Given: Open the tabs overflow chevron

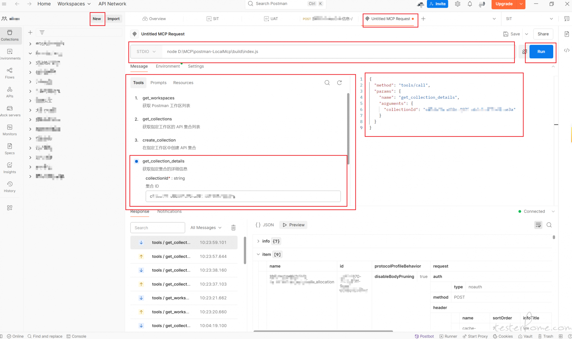Looking at the screenshot, I should pos(494,19).
